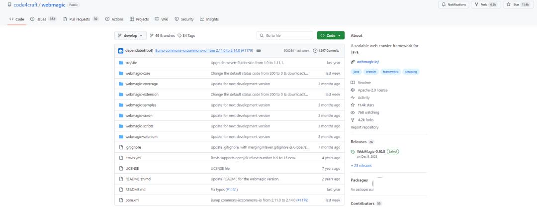Click the Readme book icon
This screenshot has height=208, width=537.
(353, 83)
